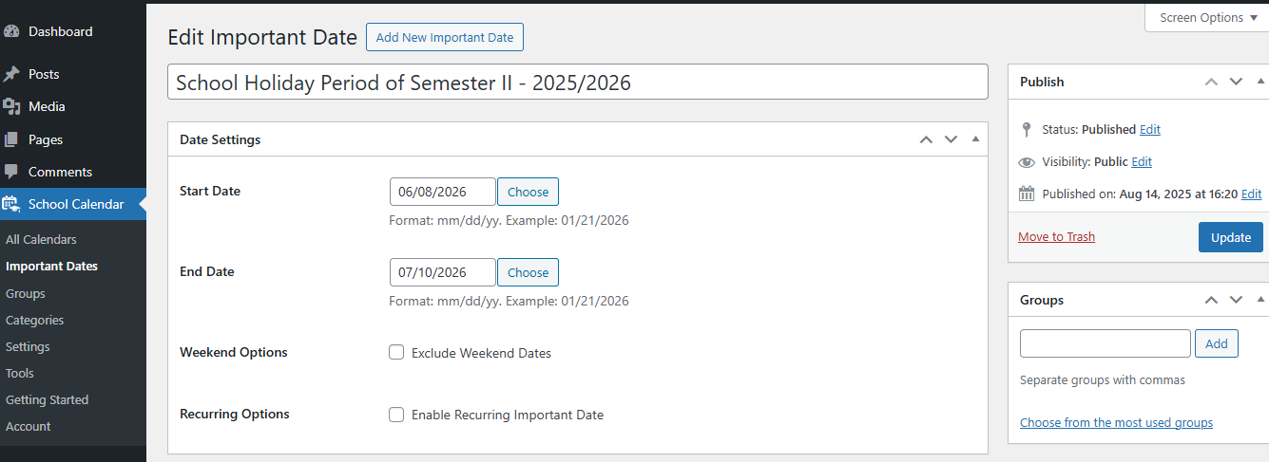Move Publish panel up
The width and height of the screenshot is (1269, 462).
tap(1211, 82)
